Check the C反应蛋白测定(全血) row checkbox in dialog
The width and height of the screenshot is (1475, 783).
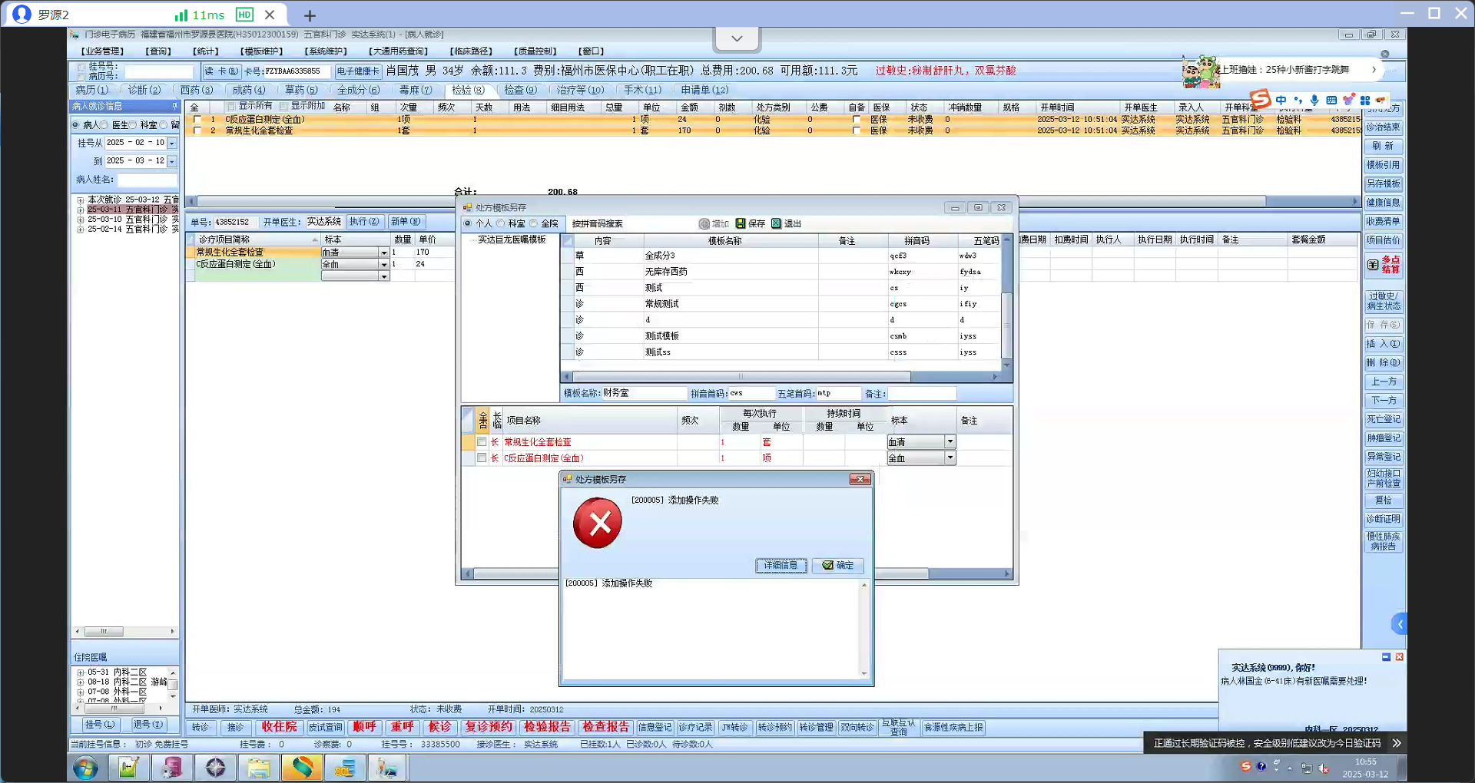point(482,458)
